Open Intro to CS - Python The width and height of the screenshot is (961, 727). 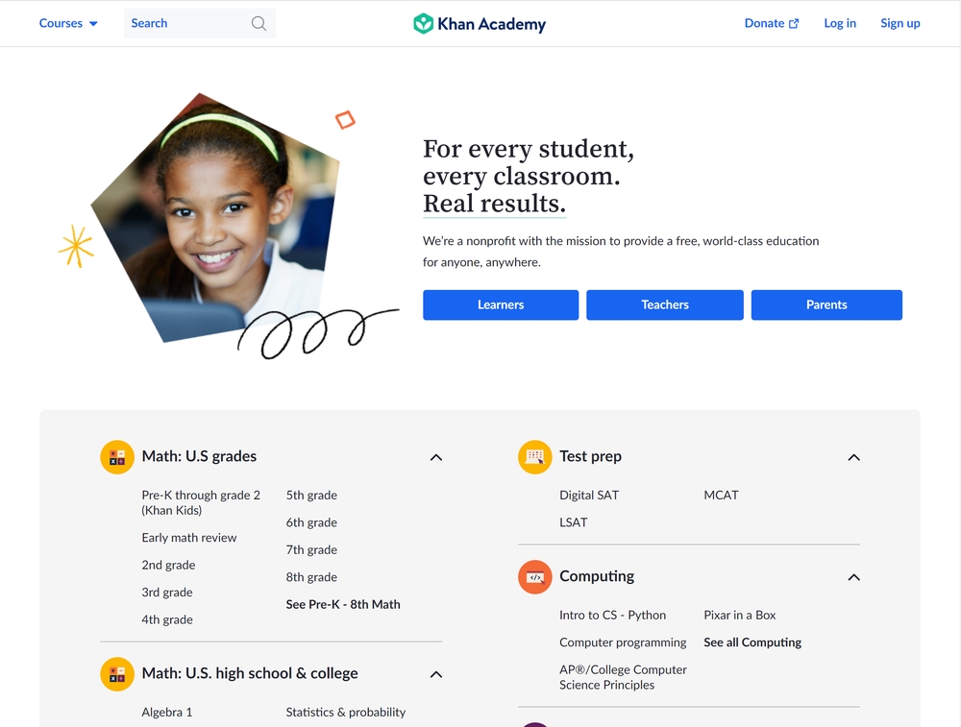[x=612, y=615]
